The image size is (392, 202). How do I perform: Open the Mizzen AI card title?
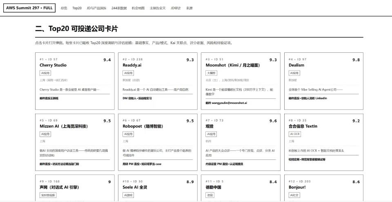64,126
